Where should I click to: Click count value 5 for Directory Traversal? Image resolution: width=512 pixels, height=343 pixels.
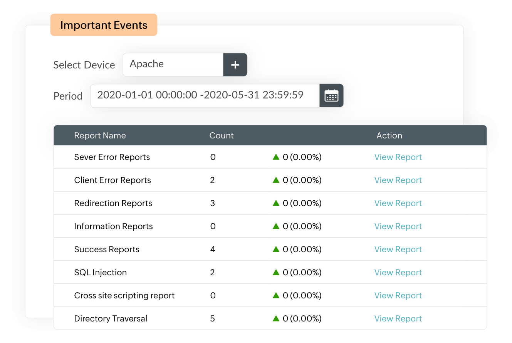[213, 318]
